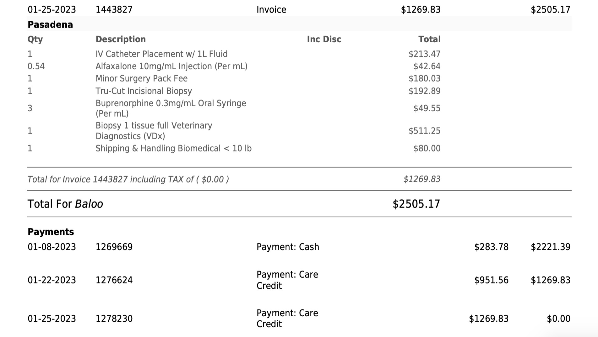Image resolution: width=598 pixels, height=337 pixels.
Task: Select payment 1269669 Cash entry
Action: [x=299, y=247]
